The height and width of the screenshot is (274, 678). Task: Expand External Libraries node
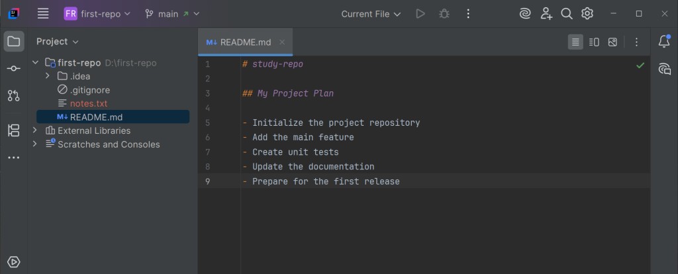pyautogui.click(x=36, y=130)
